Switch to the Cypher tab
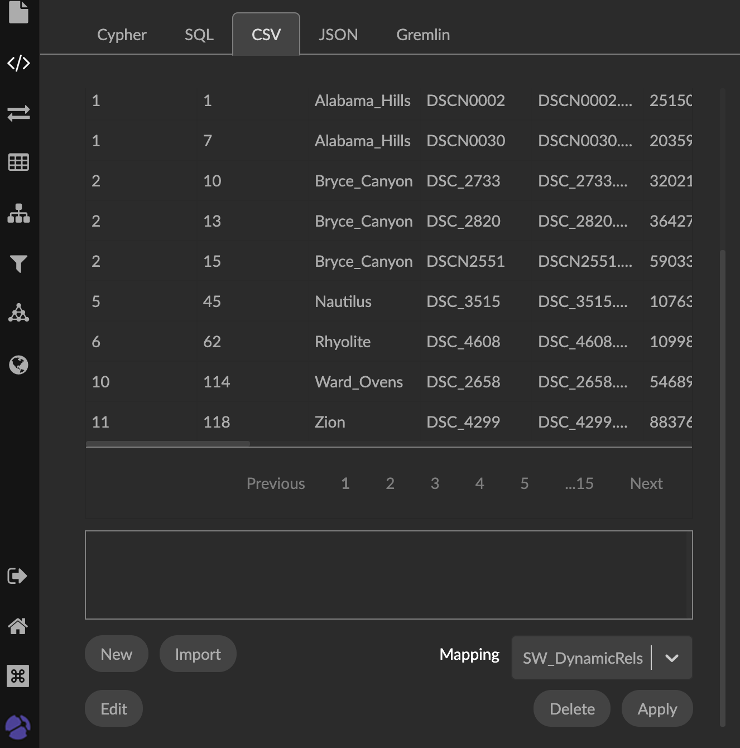This screenshot has height=748, width=740. pyautogui.click(x=122, y=35)
